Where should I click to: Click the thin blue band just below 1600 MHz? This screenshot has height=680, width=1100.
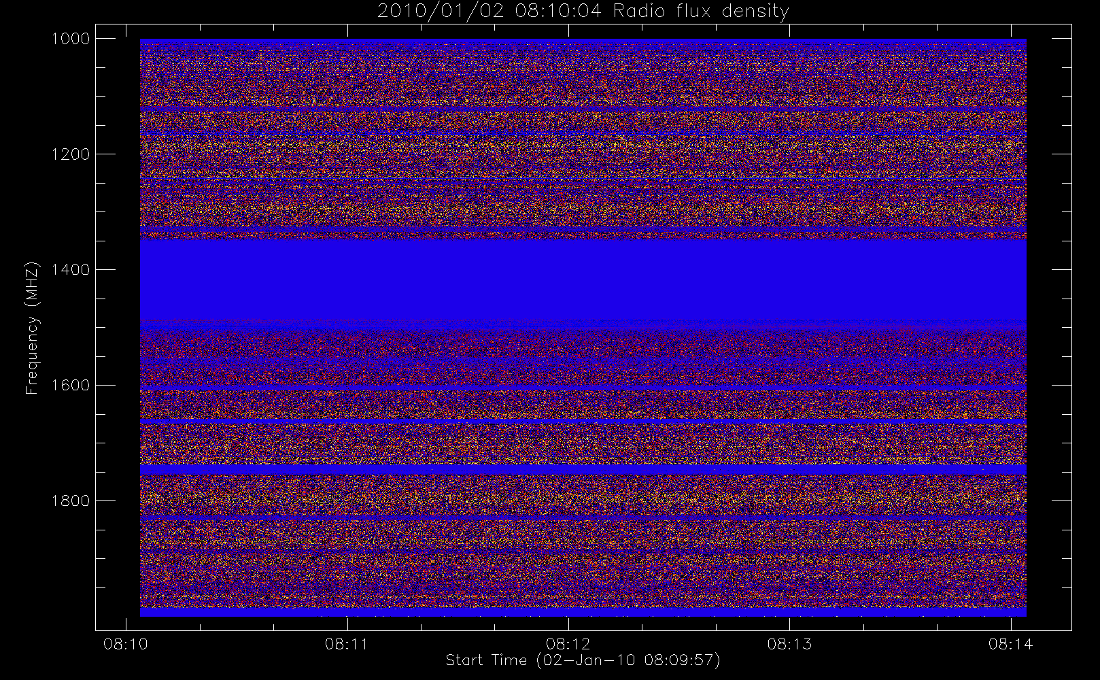point(583,388)
